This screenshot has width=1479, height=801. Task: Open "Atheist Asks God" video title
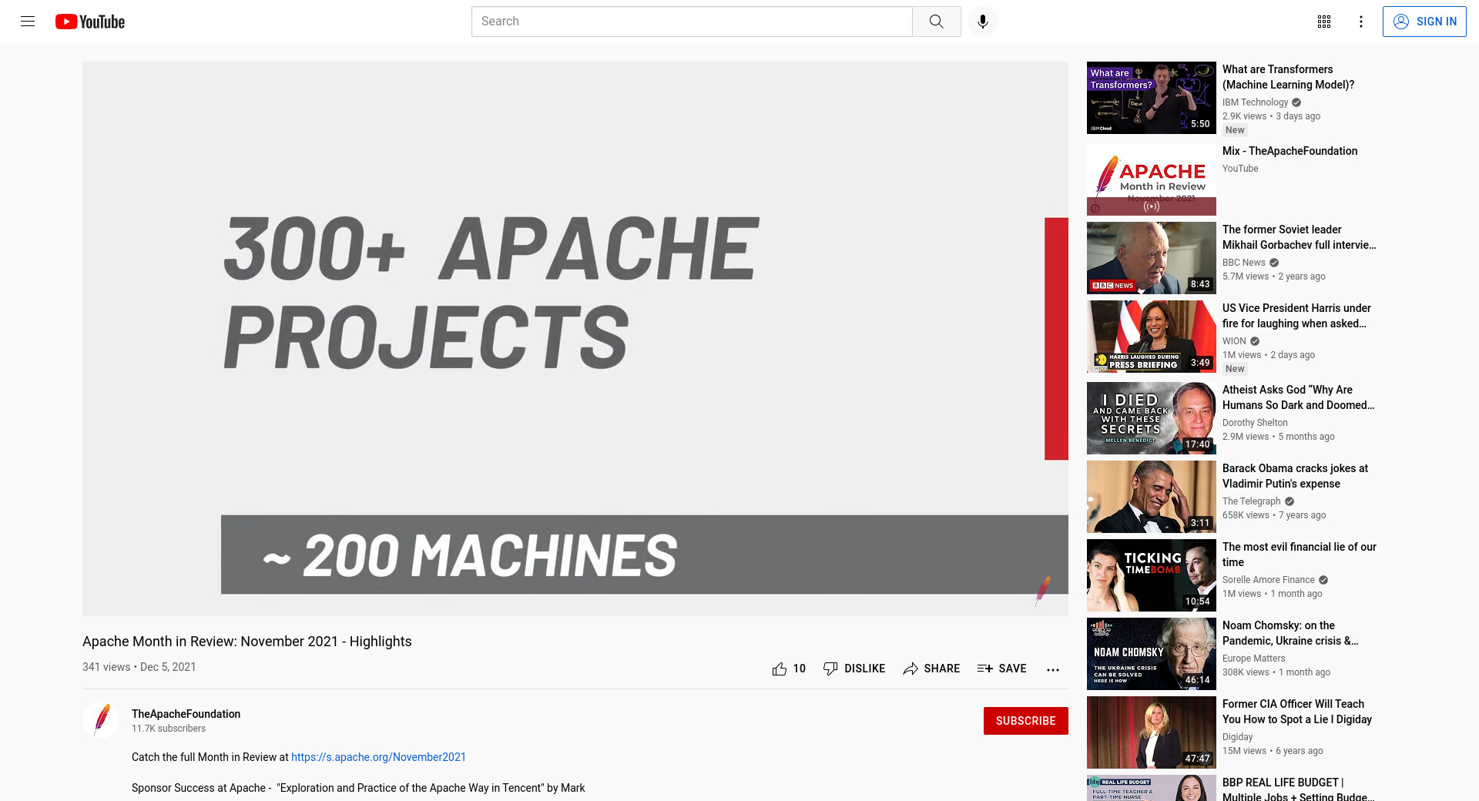(x=1298, y=397)
